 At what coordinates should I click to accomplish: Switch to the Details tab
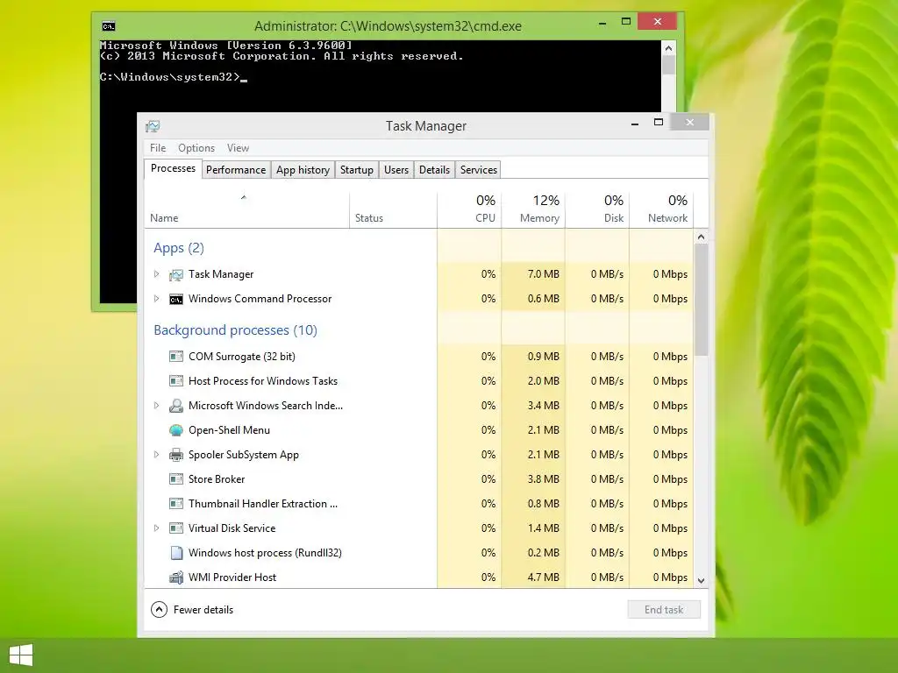(434, 170)
